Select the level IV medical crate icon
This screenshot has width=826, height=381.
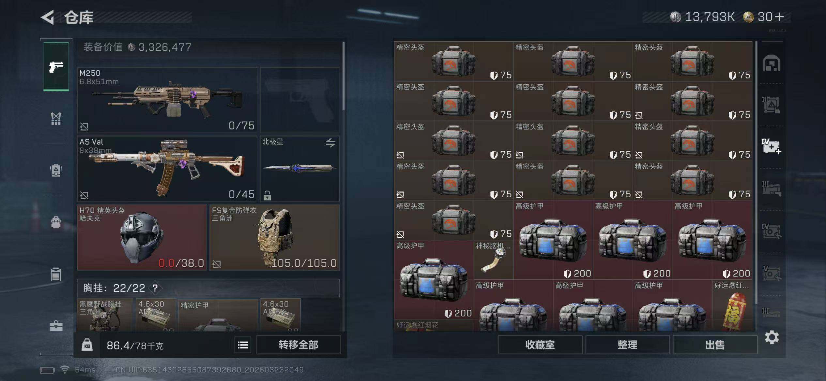[x=771, y=146]
